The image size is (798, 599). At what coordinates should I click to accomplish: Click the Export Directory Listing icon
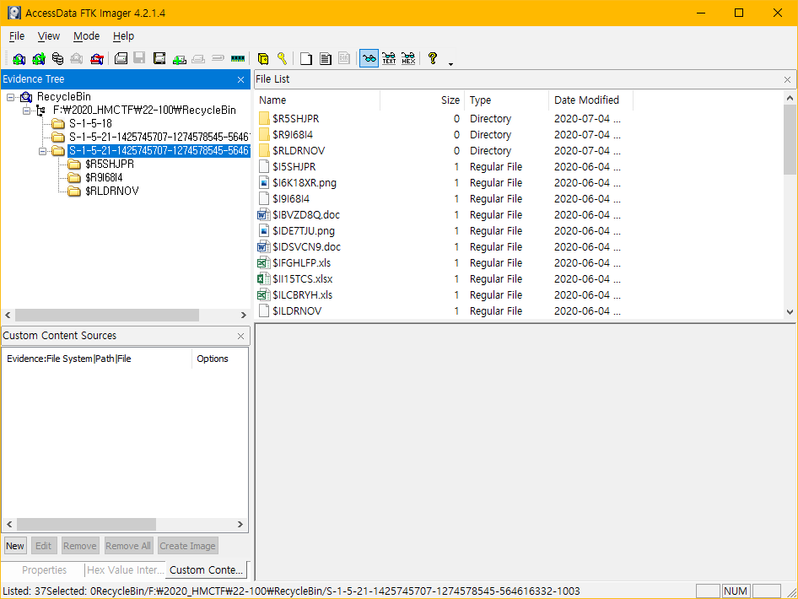tap(344, 59)
